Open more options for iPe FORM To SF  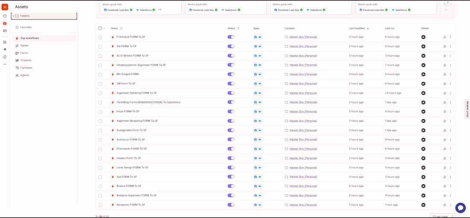coord(450,46)
